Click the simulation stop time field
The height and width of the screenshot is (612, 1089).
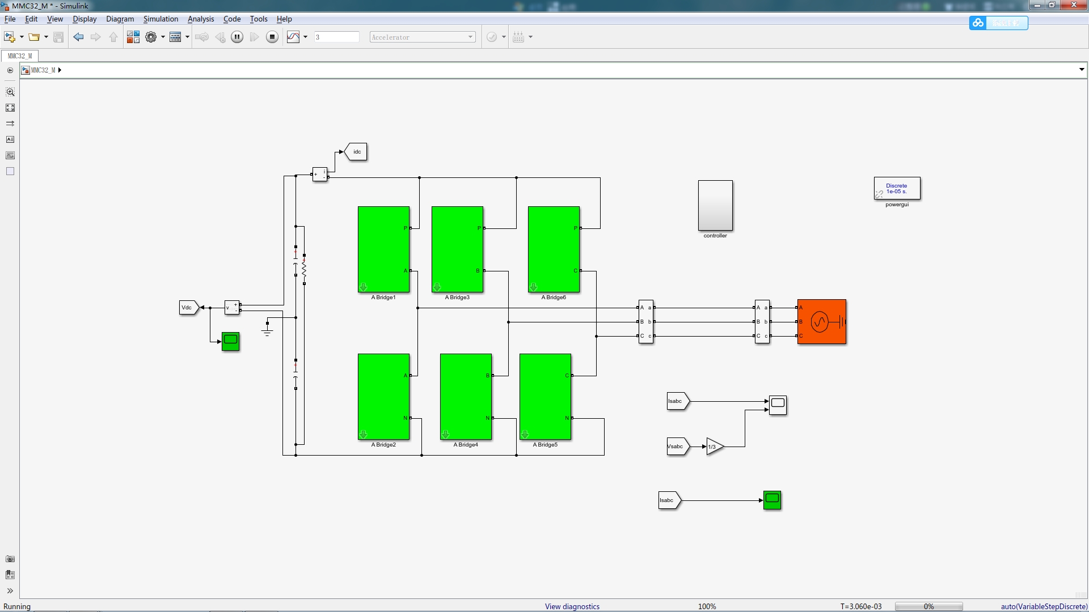336,37
